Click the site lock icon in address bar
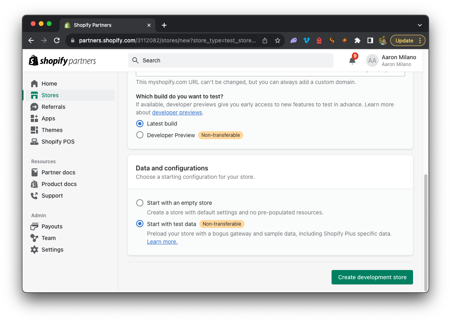Image resolution: width=451 pixels, height=322 pixels. point(72,41)
